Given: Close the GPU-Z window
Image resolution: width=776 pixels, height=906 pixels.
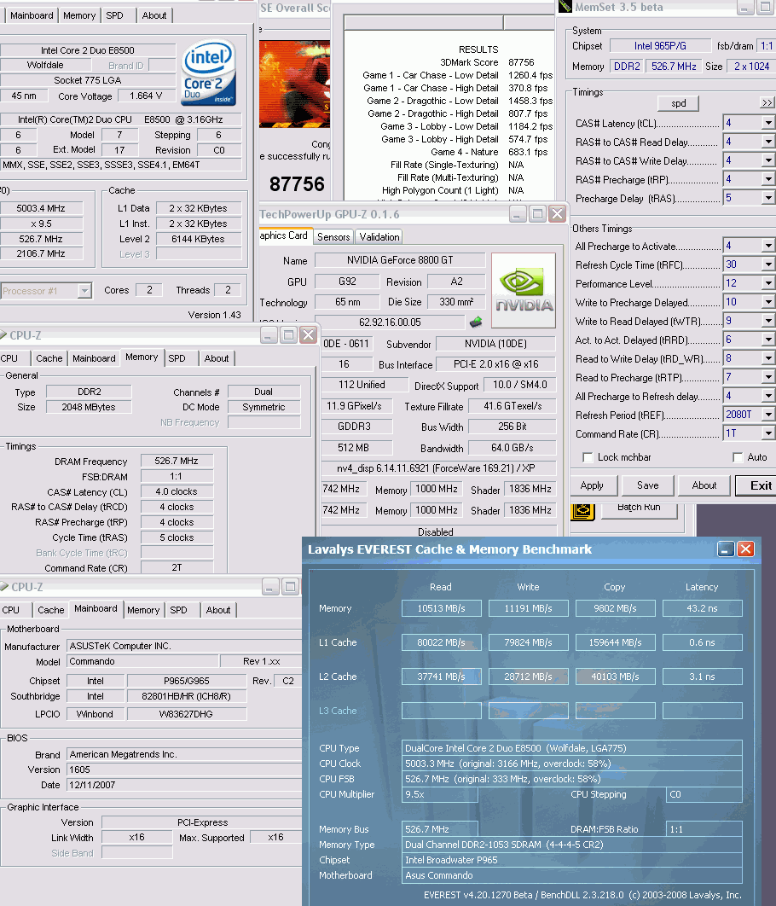Looking at the screenshot, I should (x=557, y=214).
